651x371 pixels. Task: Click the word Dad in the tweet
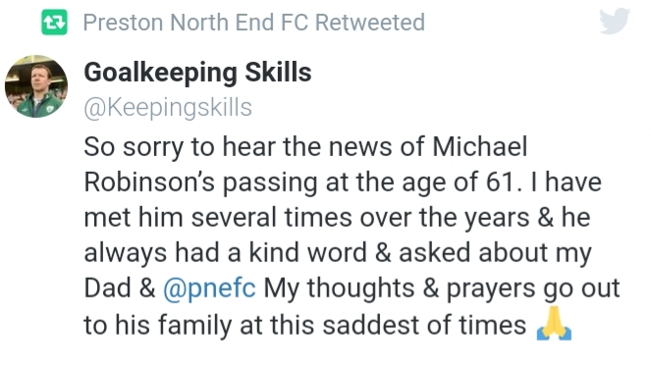pyautogui.click(x=107, y=288)
